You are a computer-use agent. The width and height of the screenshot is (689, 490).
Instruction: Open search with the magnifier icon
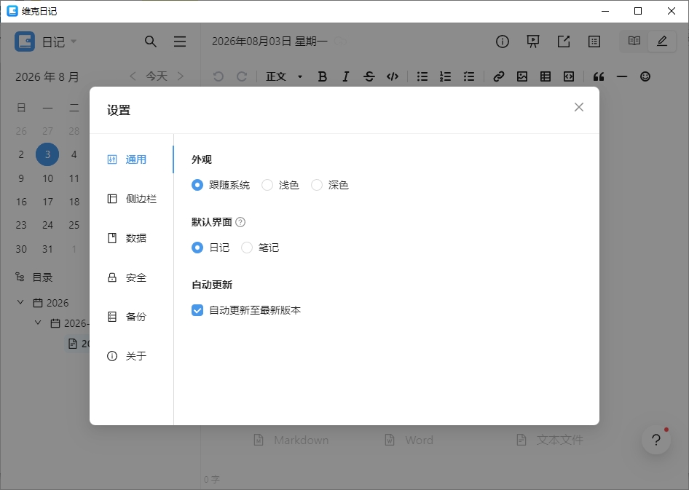[x=151, y=42]
